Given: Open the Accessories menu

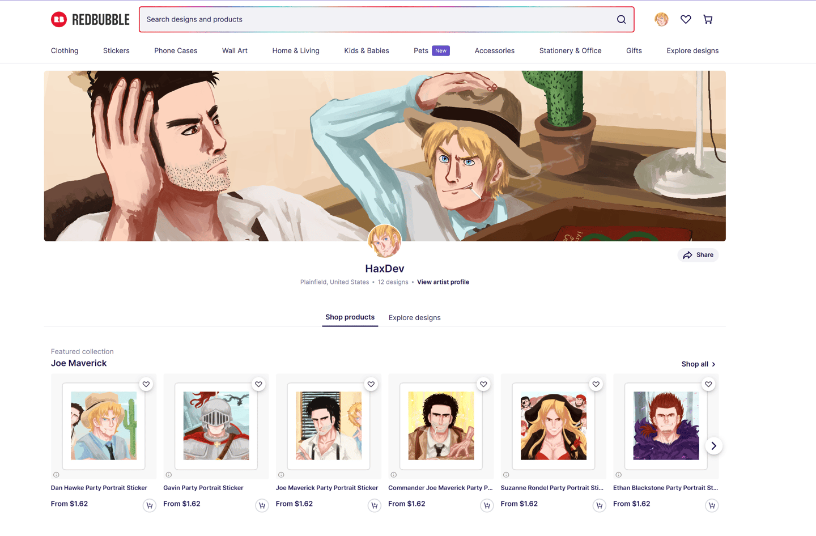Looking at the screenshot, I should pos(495,50).
